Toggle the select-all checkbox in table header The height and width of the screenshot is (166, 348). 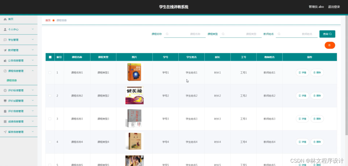click(x=50, y=57)
